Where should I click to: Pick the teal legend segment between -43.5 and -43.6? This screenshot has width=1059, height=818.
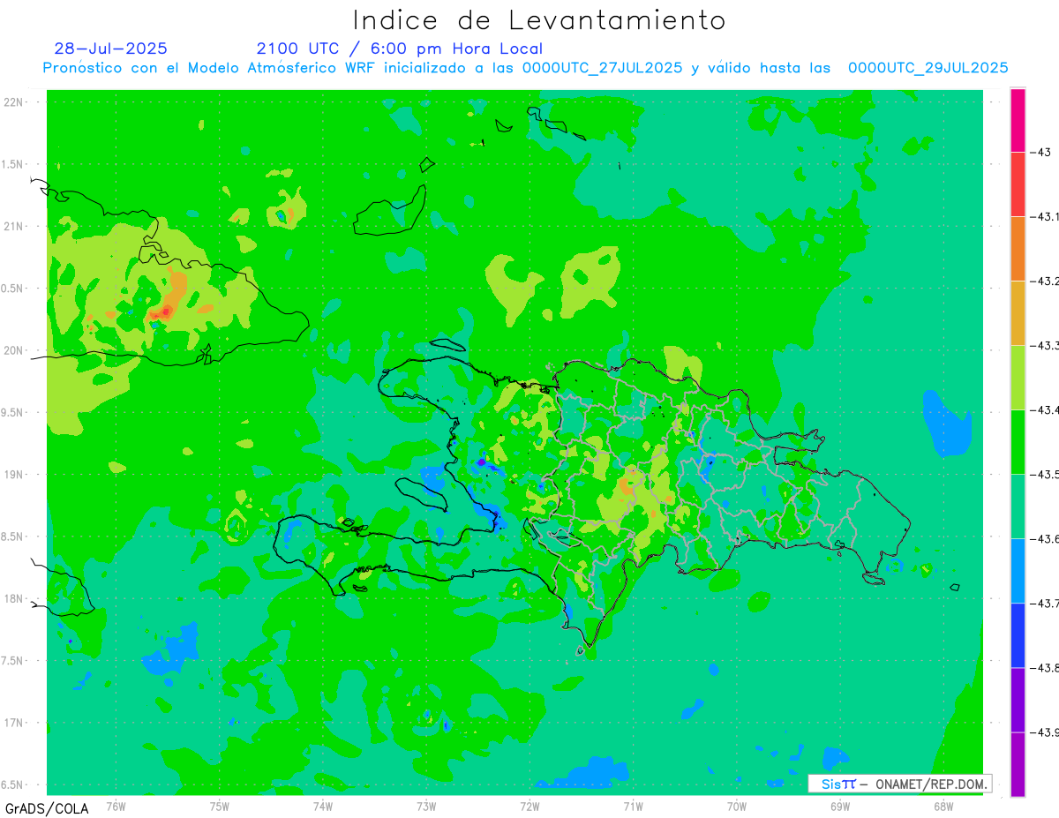point(1018,506)
